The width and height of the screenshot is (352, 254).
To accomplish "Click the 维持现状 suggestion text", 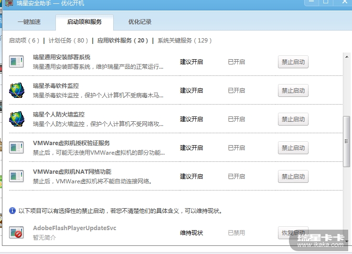I will point(191,233).
